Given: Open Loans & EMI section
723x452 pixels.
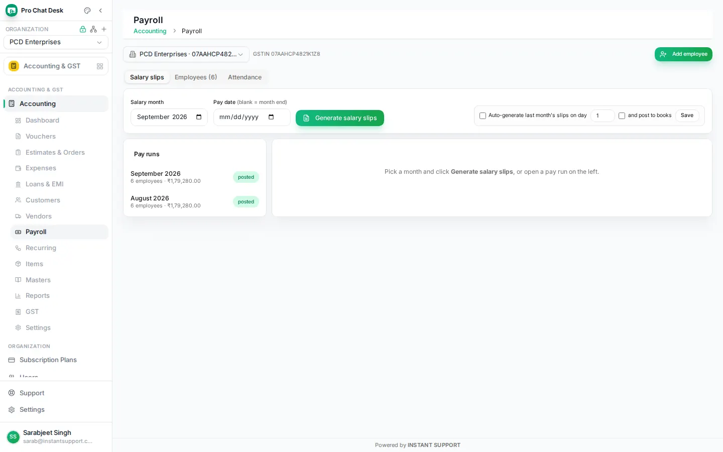Looking at the screenshot, I should click(x=59, y=184).
